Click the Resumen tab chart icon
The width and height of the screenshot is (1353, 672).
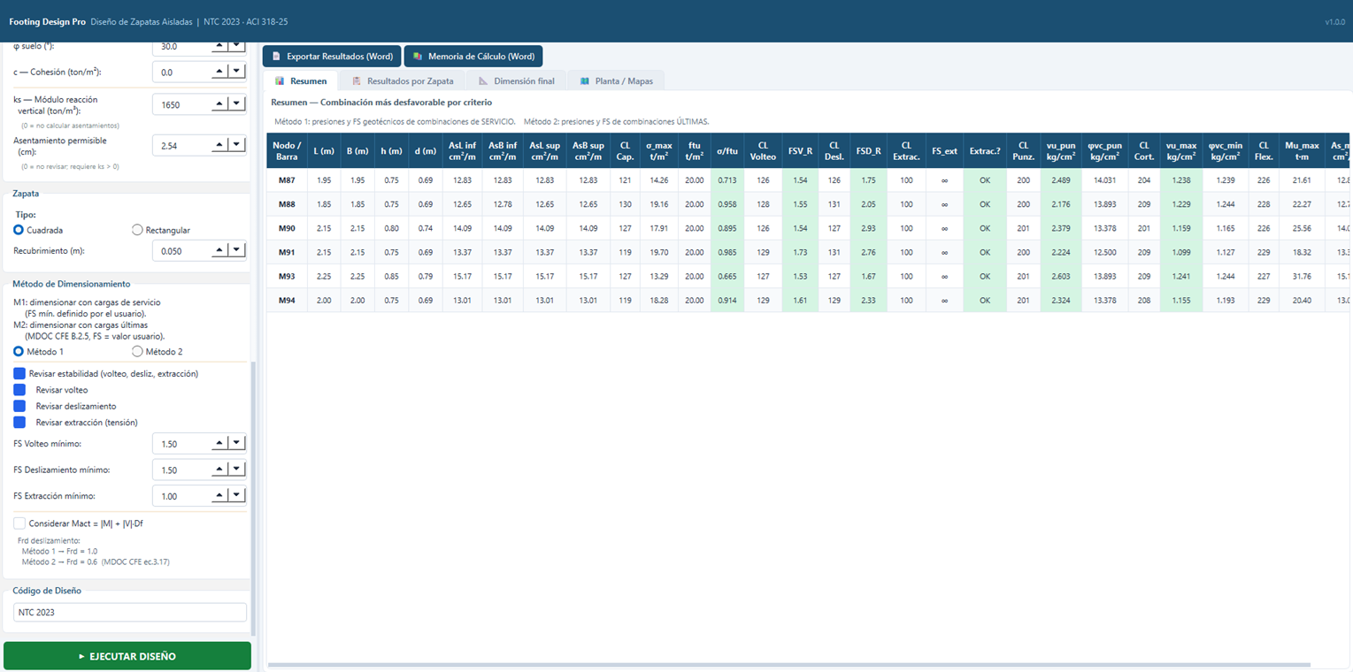point(280,81)
